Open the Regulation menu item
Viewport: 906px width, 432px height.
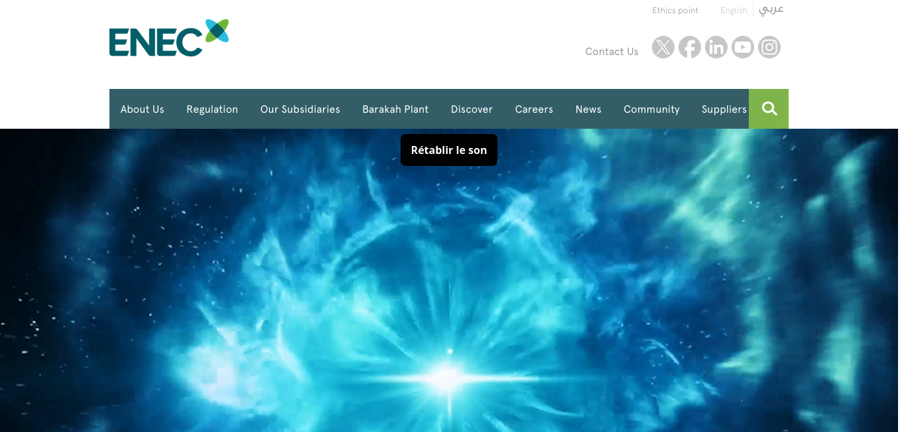[212, 109]
